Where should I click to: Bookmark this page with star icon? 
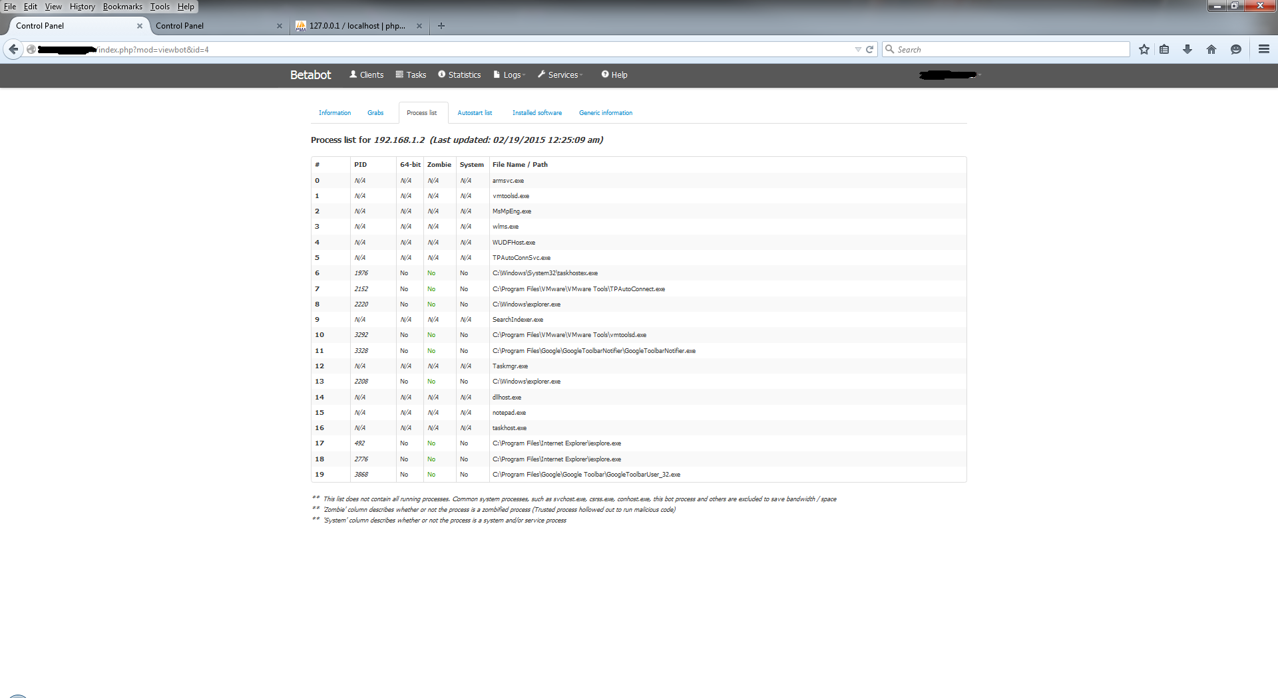1144,49
